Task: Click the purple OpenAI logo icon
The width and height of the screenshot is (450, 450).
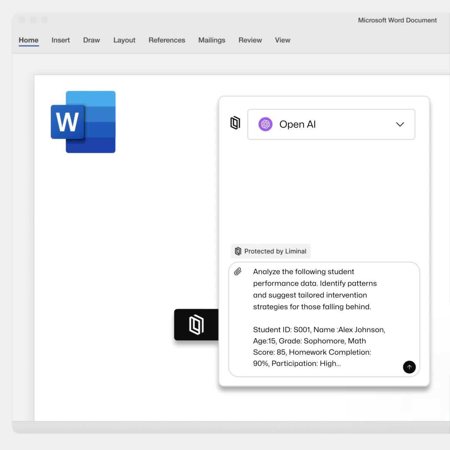Action: (265, 124)
